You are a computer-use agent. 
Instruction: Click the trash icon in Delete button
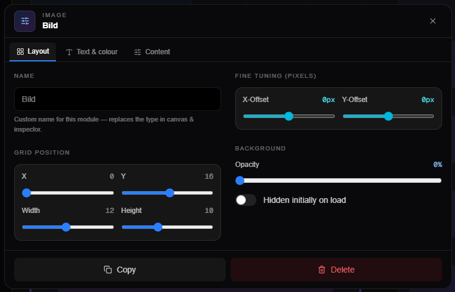tap(322, 270)
